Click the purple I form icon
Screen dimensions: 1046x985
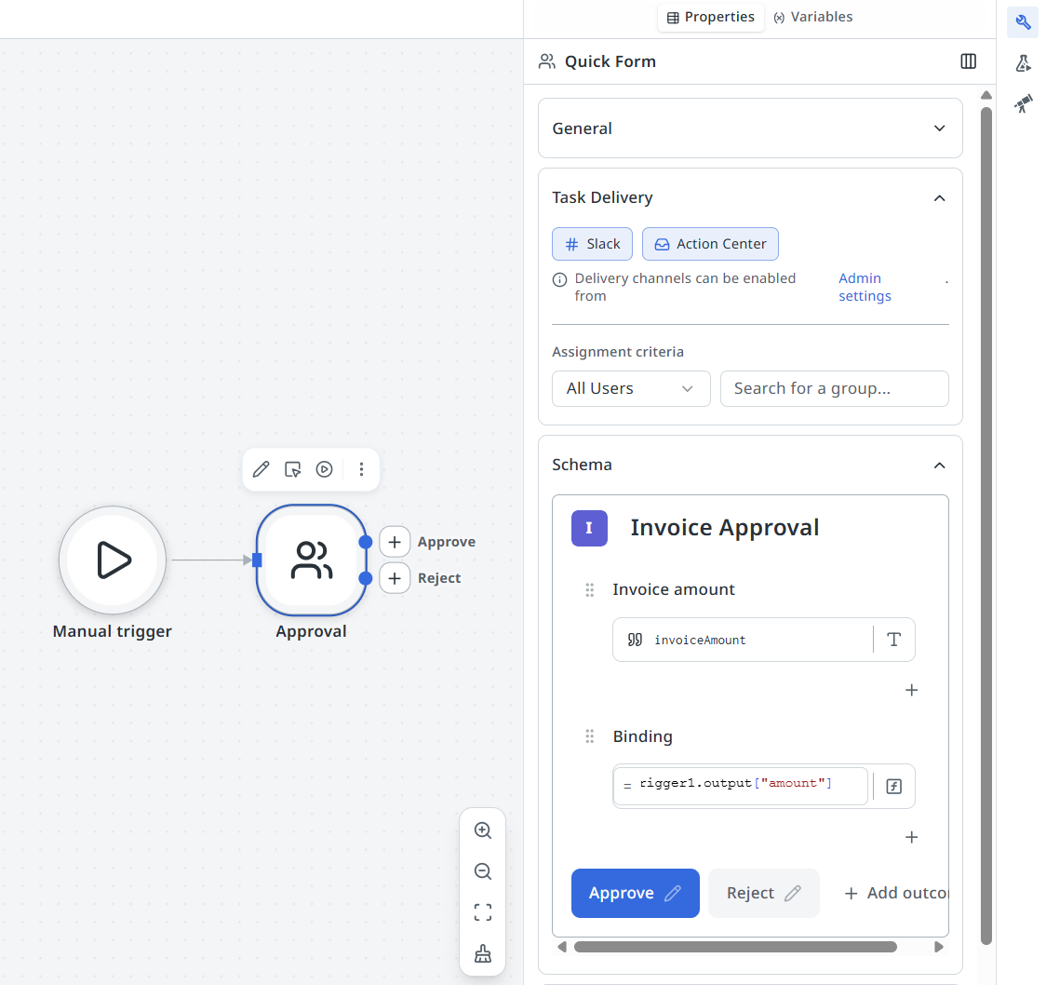[x=589, y=529]
